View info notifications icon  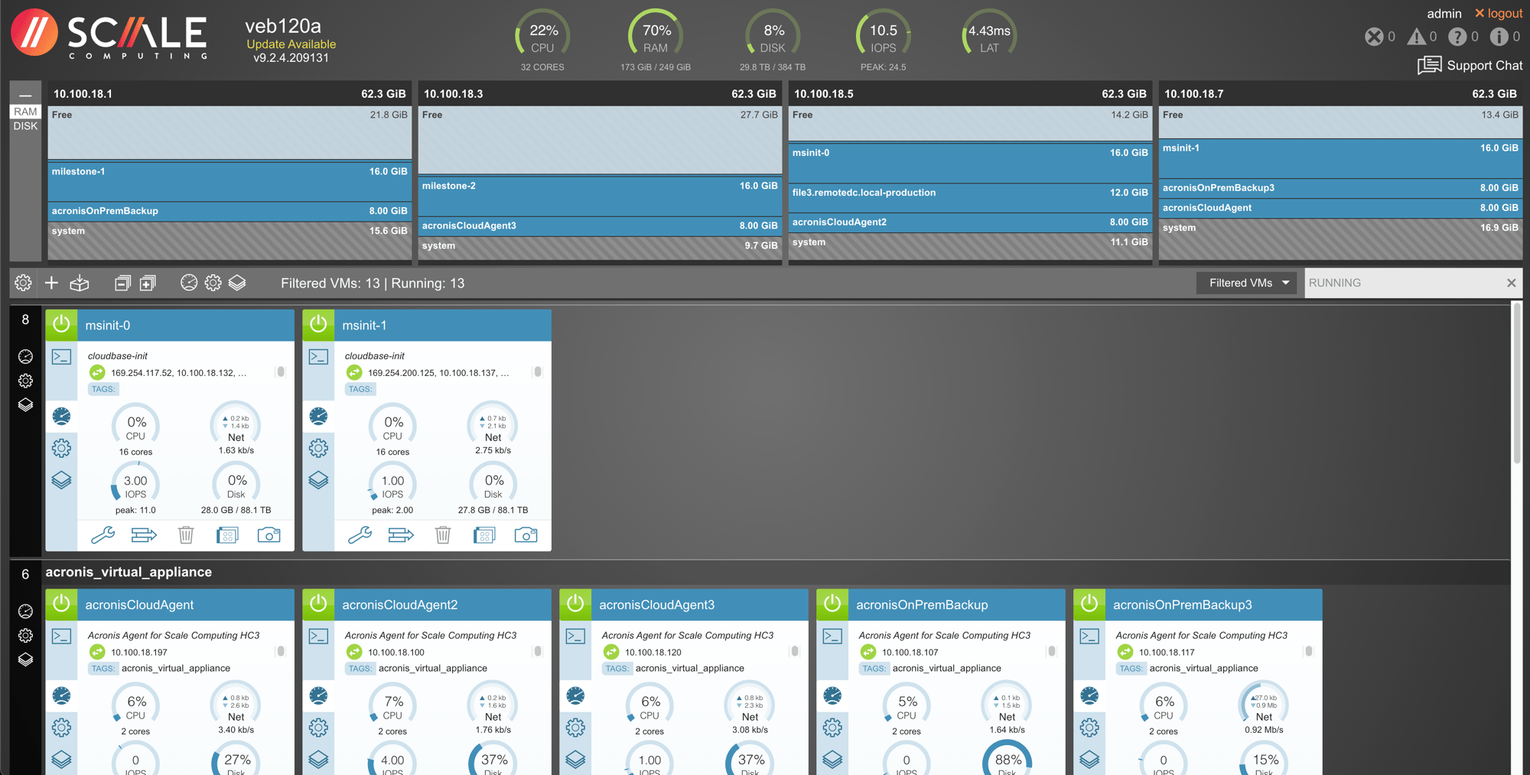tap(1499, 36)
